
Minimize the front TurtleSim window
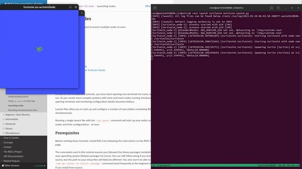click(x=70, y=7)
